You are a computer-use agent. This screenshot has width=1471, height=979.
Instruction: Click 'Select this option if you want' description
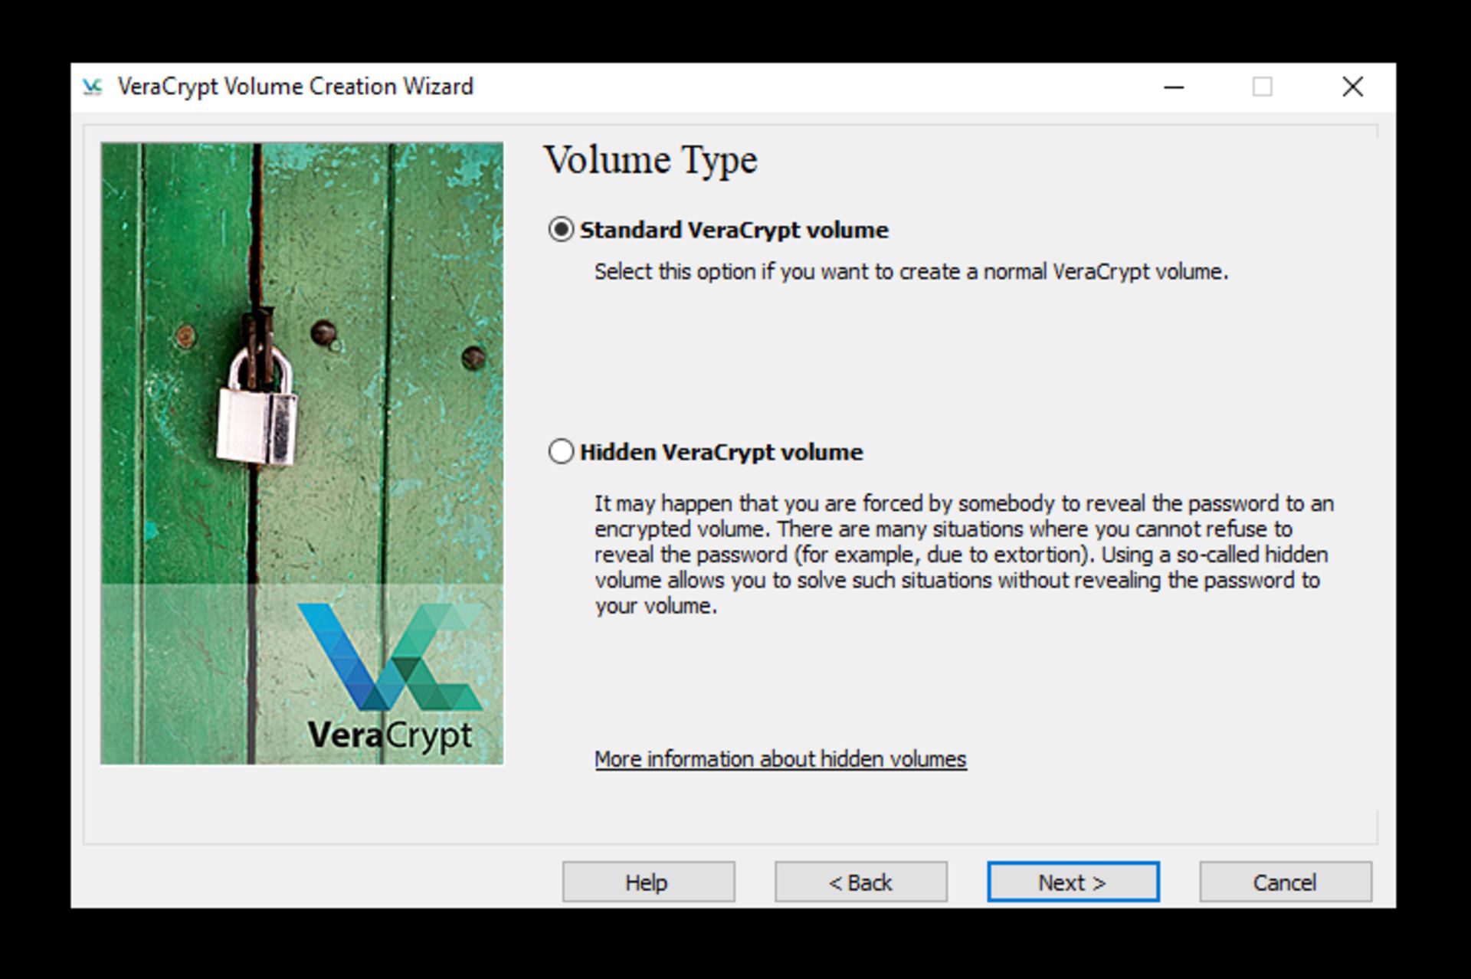pos(911,272)
